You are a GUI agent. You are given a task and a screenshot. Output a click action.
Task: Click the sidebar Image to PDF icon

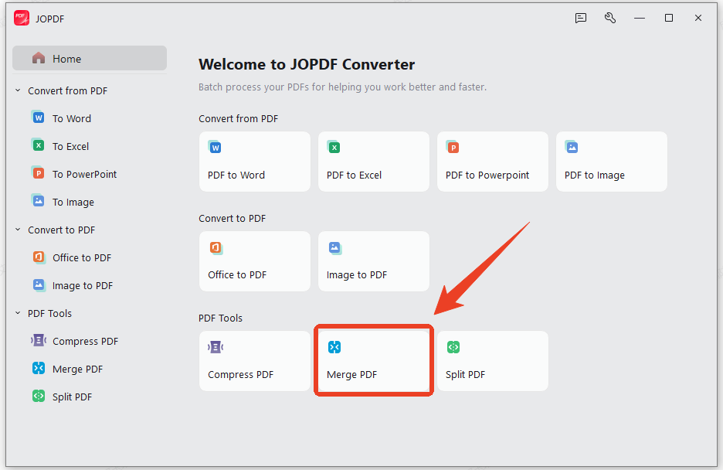[39, 284]
